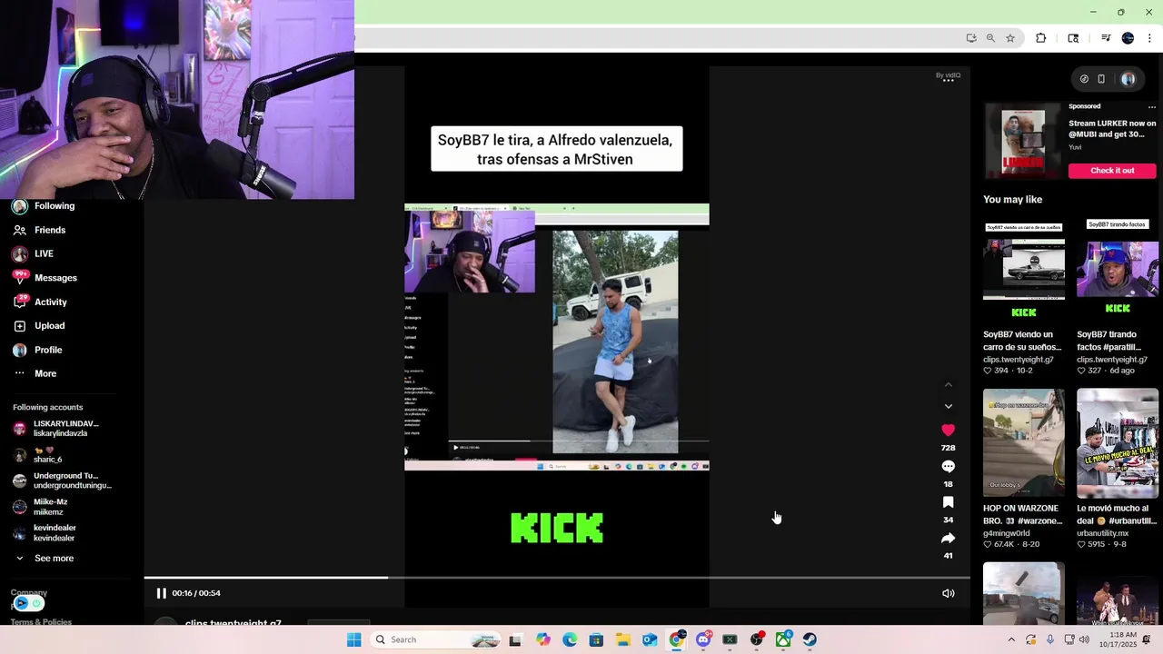This screenshot has height=654, width=1163.
Task: Open the TikTok coins icon in top-right pill
Action: [x=1084, y=79]
